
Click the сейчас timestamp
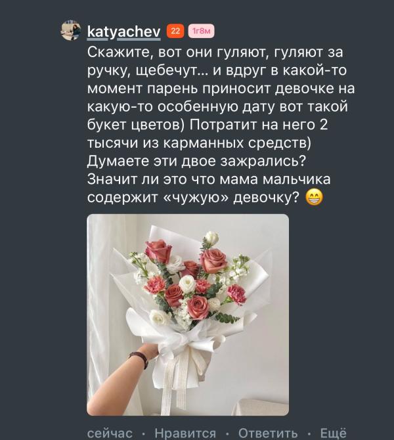[110, 433]
